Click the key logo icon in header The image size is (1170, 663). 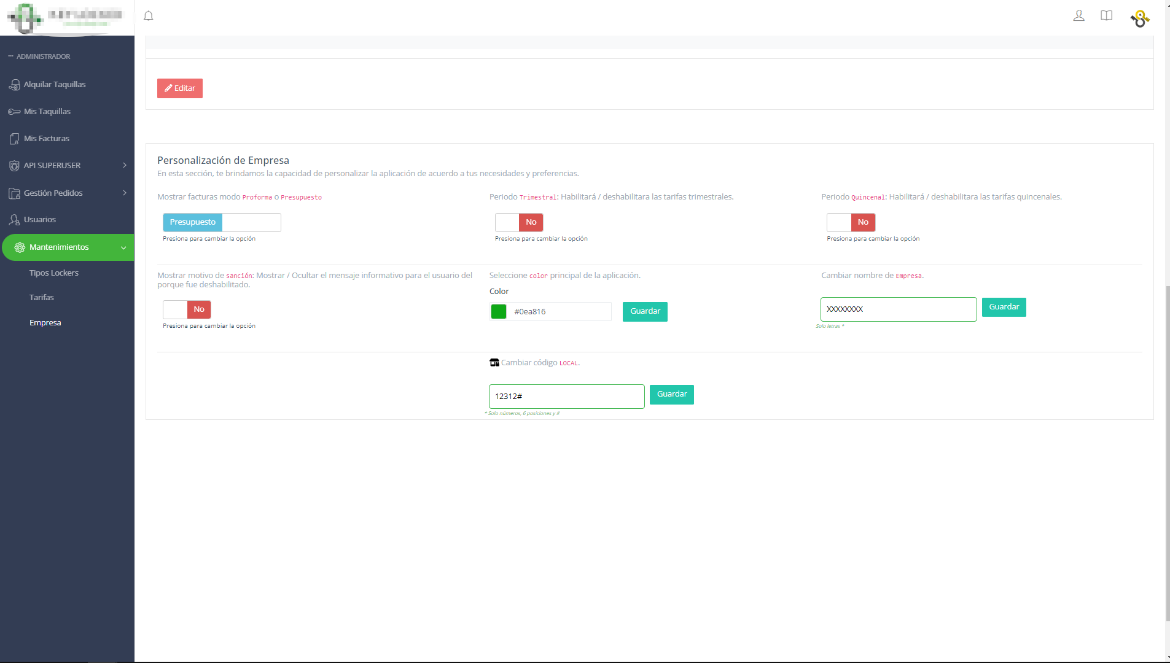pyautogui.click(x=1140, y=18)
